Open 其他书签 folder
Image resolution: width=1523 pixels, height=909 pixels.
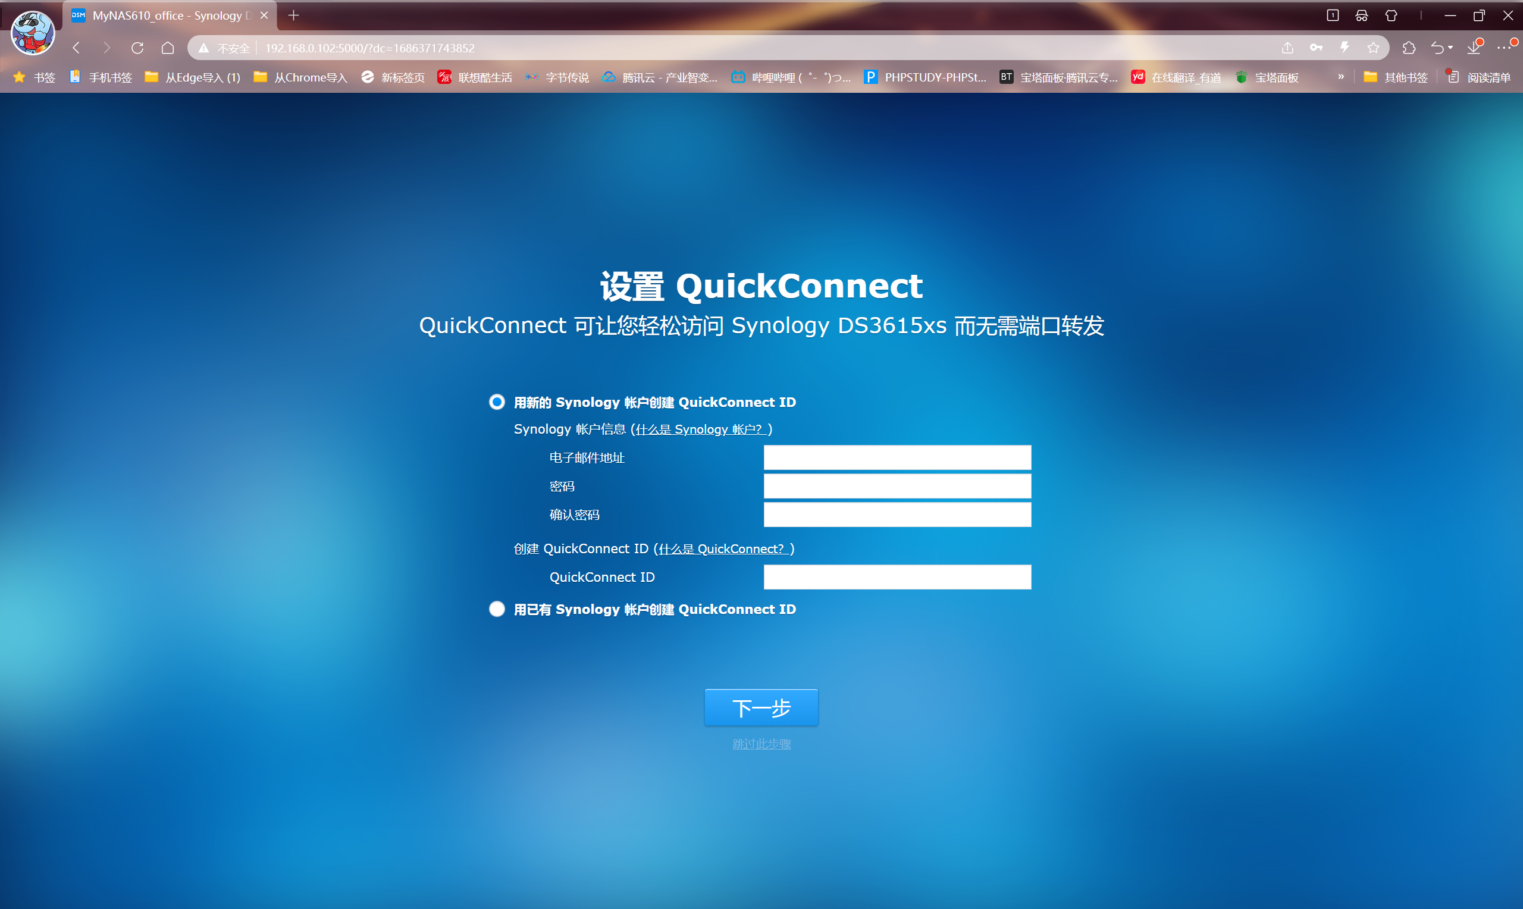(1396, 77)
